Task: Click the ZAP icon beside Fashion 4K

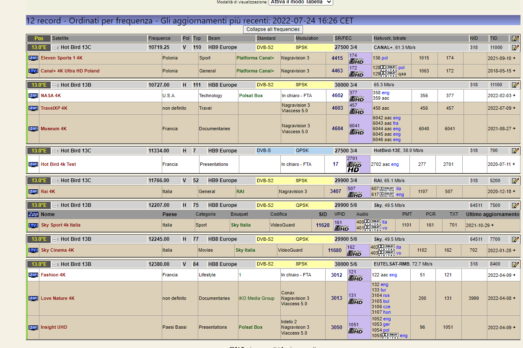Action: coord(33,275)
